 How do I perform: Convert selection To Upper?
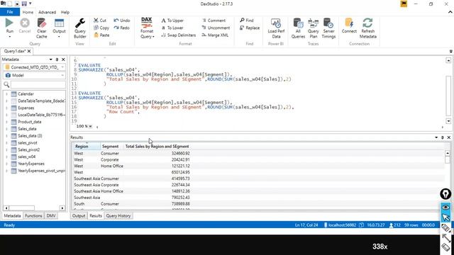pos(172,21)
